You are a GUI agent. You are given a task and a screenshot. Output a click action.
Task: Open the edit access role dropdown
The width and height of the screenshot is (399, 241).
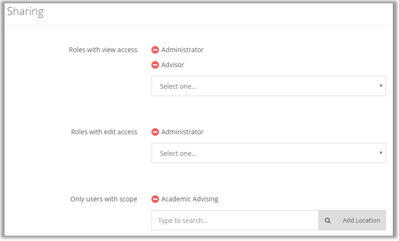click(268, 153)
